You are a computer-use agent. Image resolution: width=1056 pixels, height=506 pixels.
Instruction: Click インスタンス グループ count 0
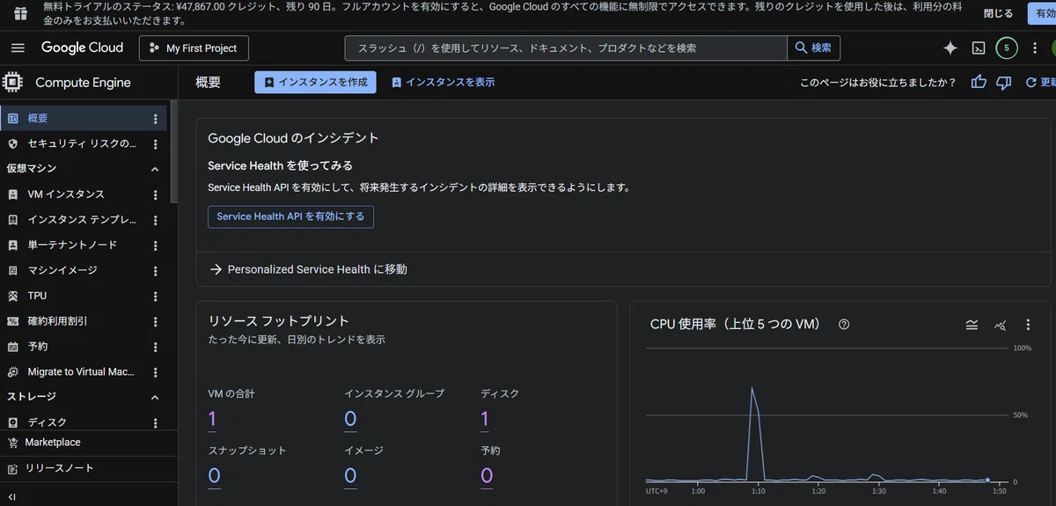350,420
